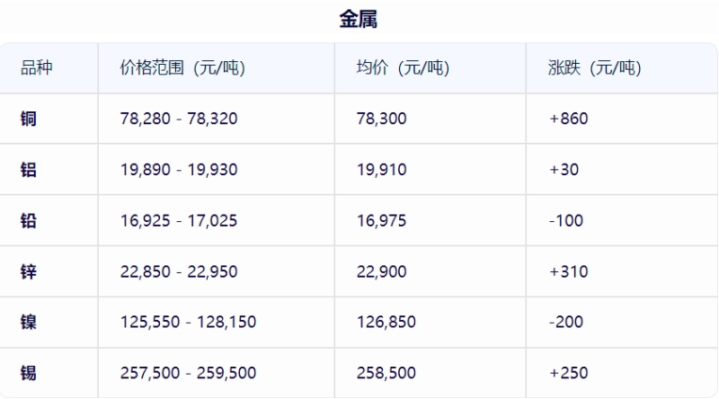
Task: Click copper price range 78,280 - 78,320
Action: coord(179,119)
